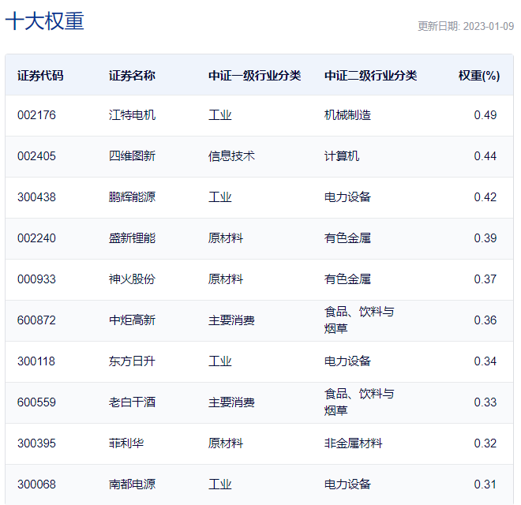Select the name 神火股份
This screenshot has width=521, height=505.
click(x=132, y=279)
